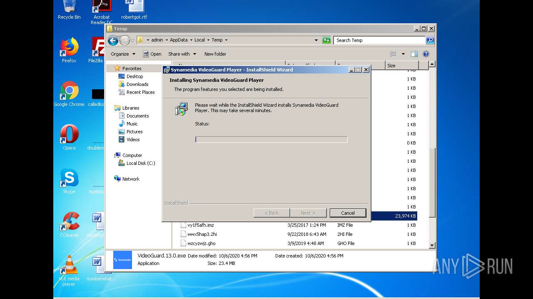Launch Skype from the desktop
Image resolution: width=533 pixels, height=299 pixels.
69,181
